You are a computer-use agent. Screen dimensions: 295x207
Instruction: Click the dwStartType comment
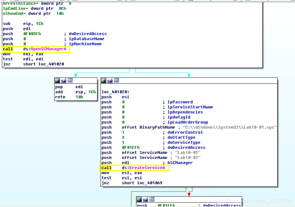(x=181, y=137)
